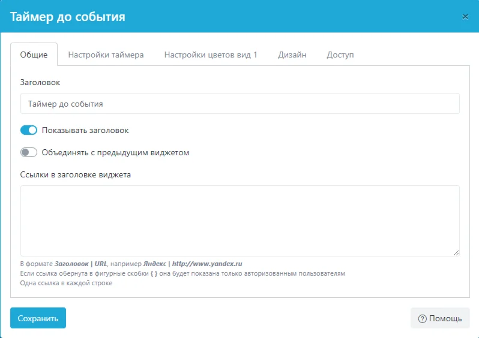Click the Показывать заголовок label text

coord(85,130)
